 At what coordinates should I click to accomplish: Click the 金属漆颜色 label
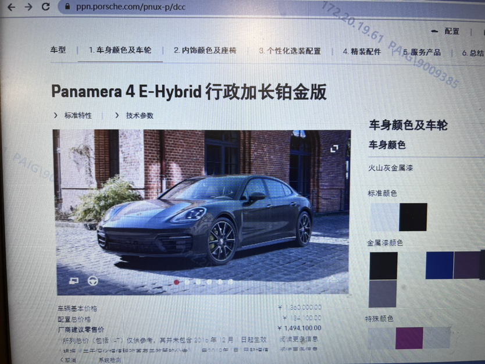[385, 243]
